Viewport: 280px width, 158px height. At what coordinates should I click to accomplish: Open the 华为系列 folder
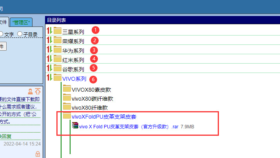tap(73, 51)
